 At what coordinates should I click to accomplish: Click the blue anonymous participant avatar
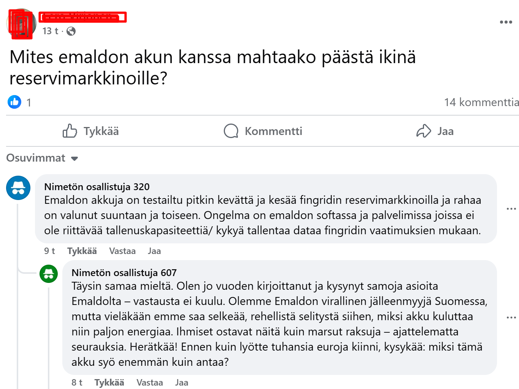coord(18,188)
